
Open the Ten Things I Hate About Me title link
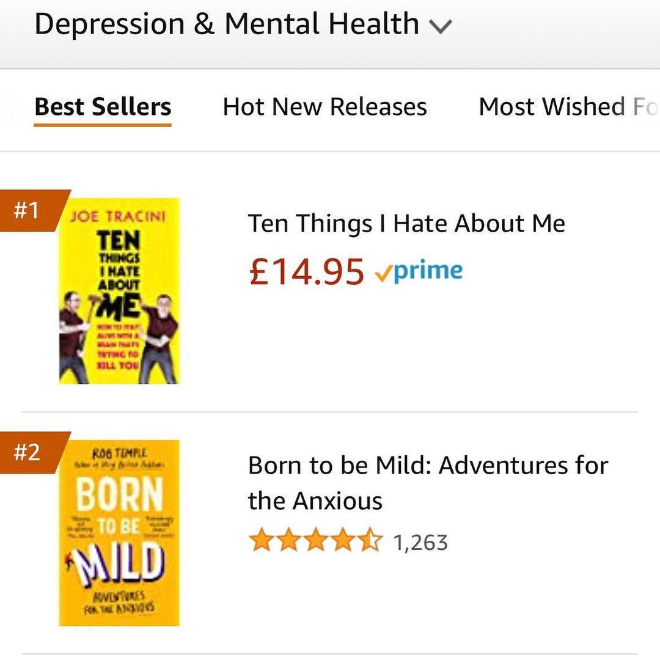coord(406,224)
